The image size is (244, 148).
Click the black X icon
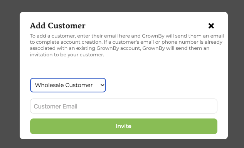point(211,26)
